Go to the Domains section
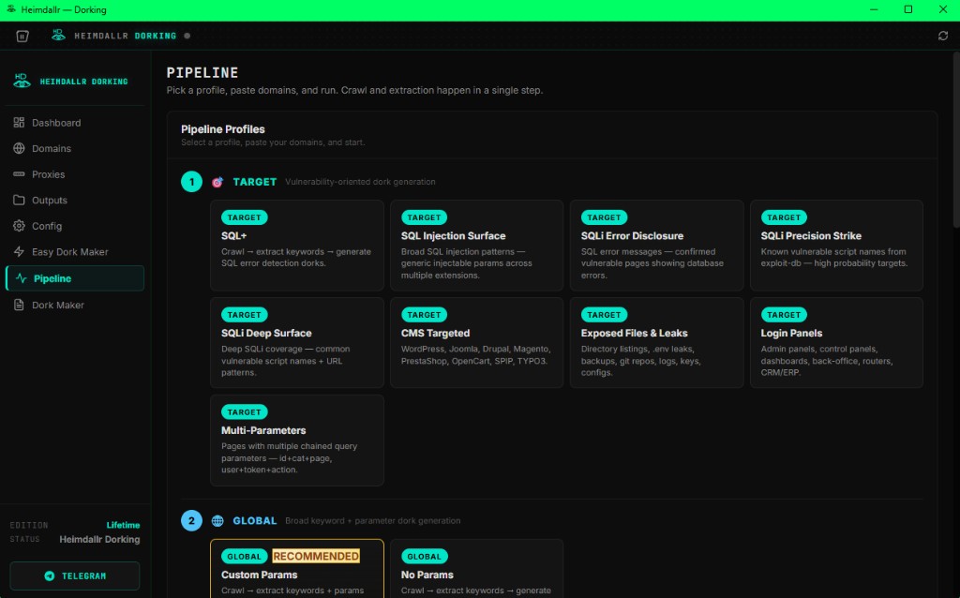 75,148
